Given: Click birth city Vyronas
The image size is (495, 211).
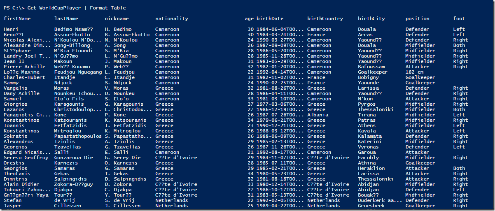Looking at the screenshot, I should coord(368,147).
